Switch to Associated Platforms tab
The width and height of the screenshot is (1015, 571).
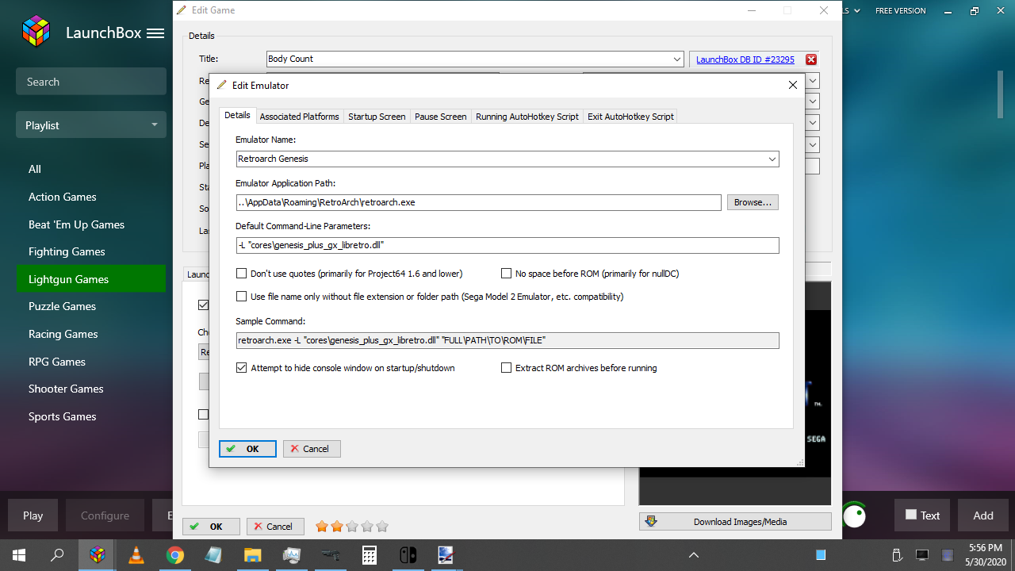point(300,117)
